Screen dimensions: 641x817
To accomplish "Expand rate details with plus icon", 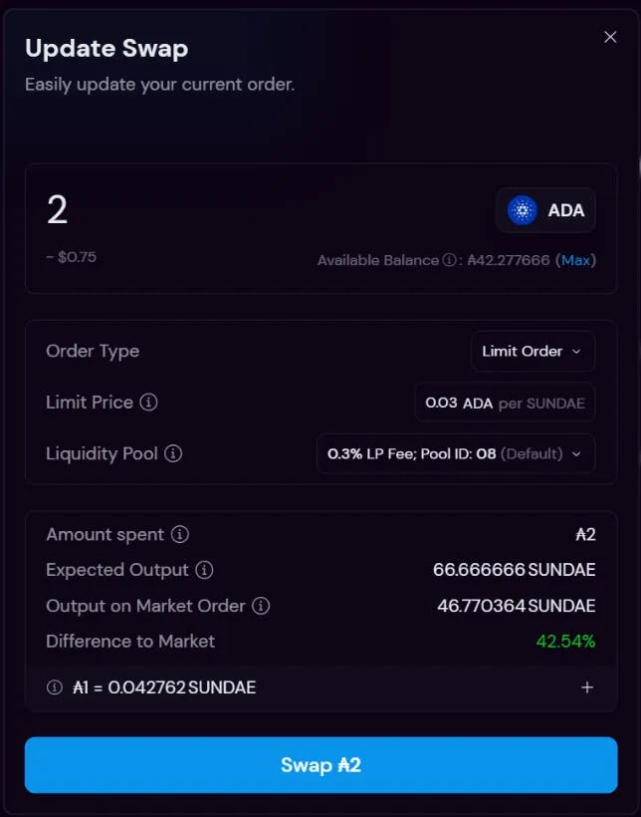I will [x=587, y=687].
